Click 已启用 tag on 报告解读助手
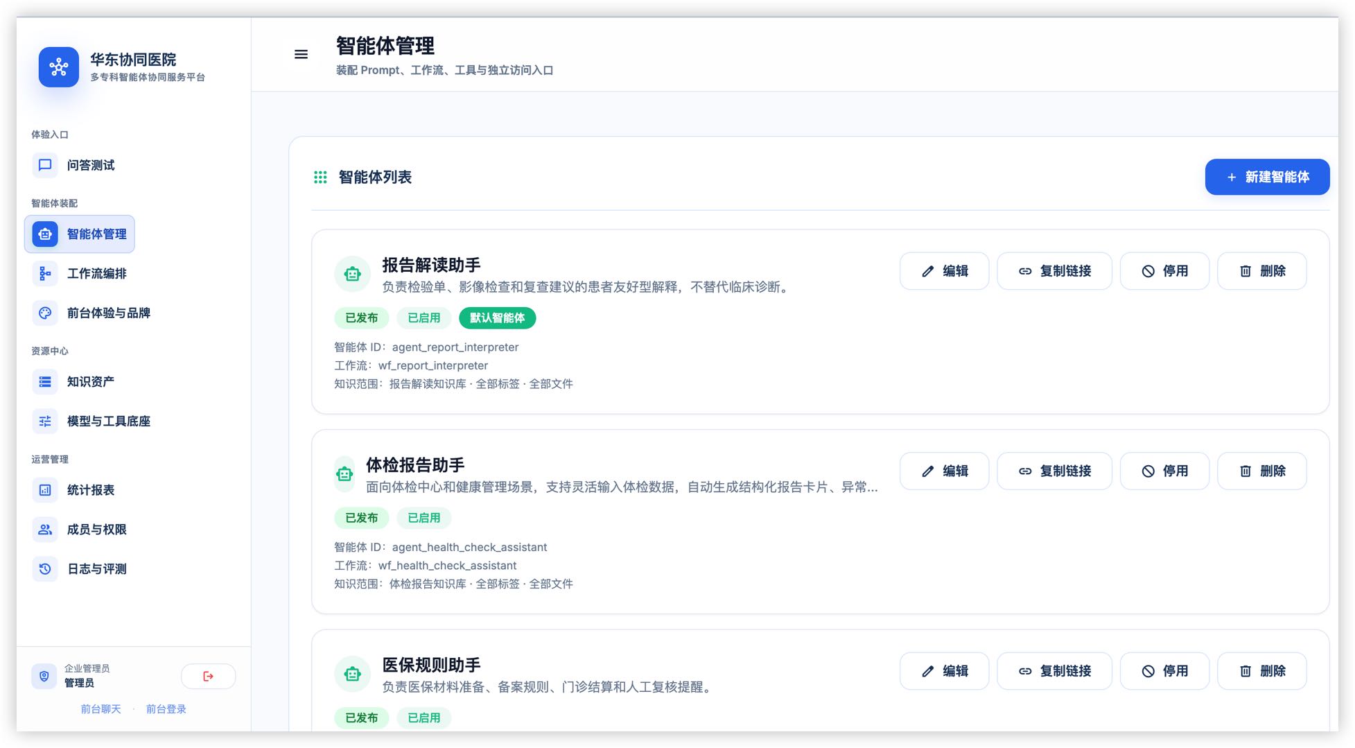This screenshot has width=1355, height=748. [424, 318]
